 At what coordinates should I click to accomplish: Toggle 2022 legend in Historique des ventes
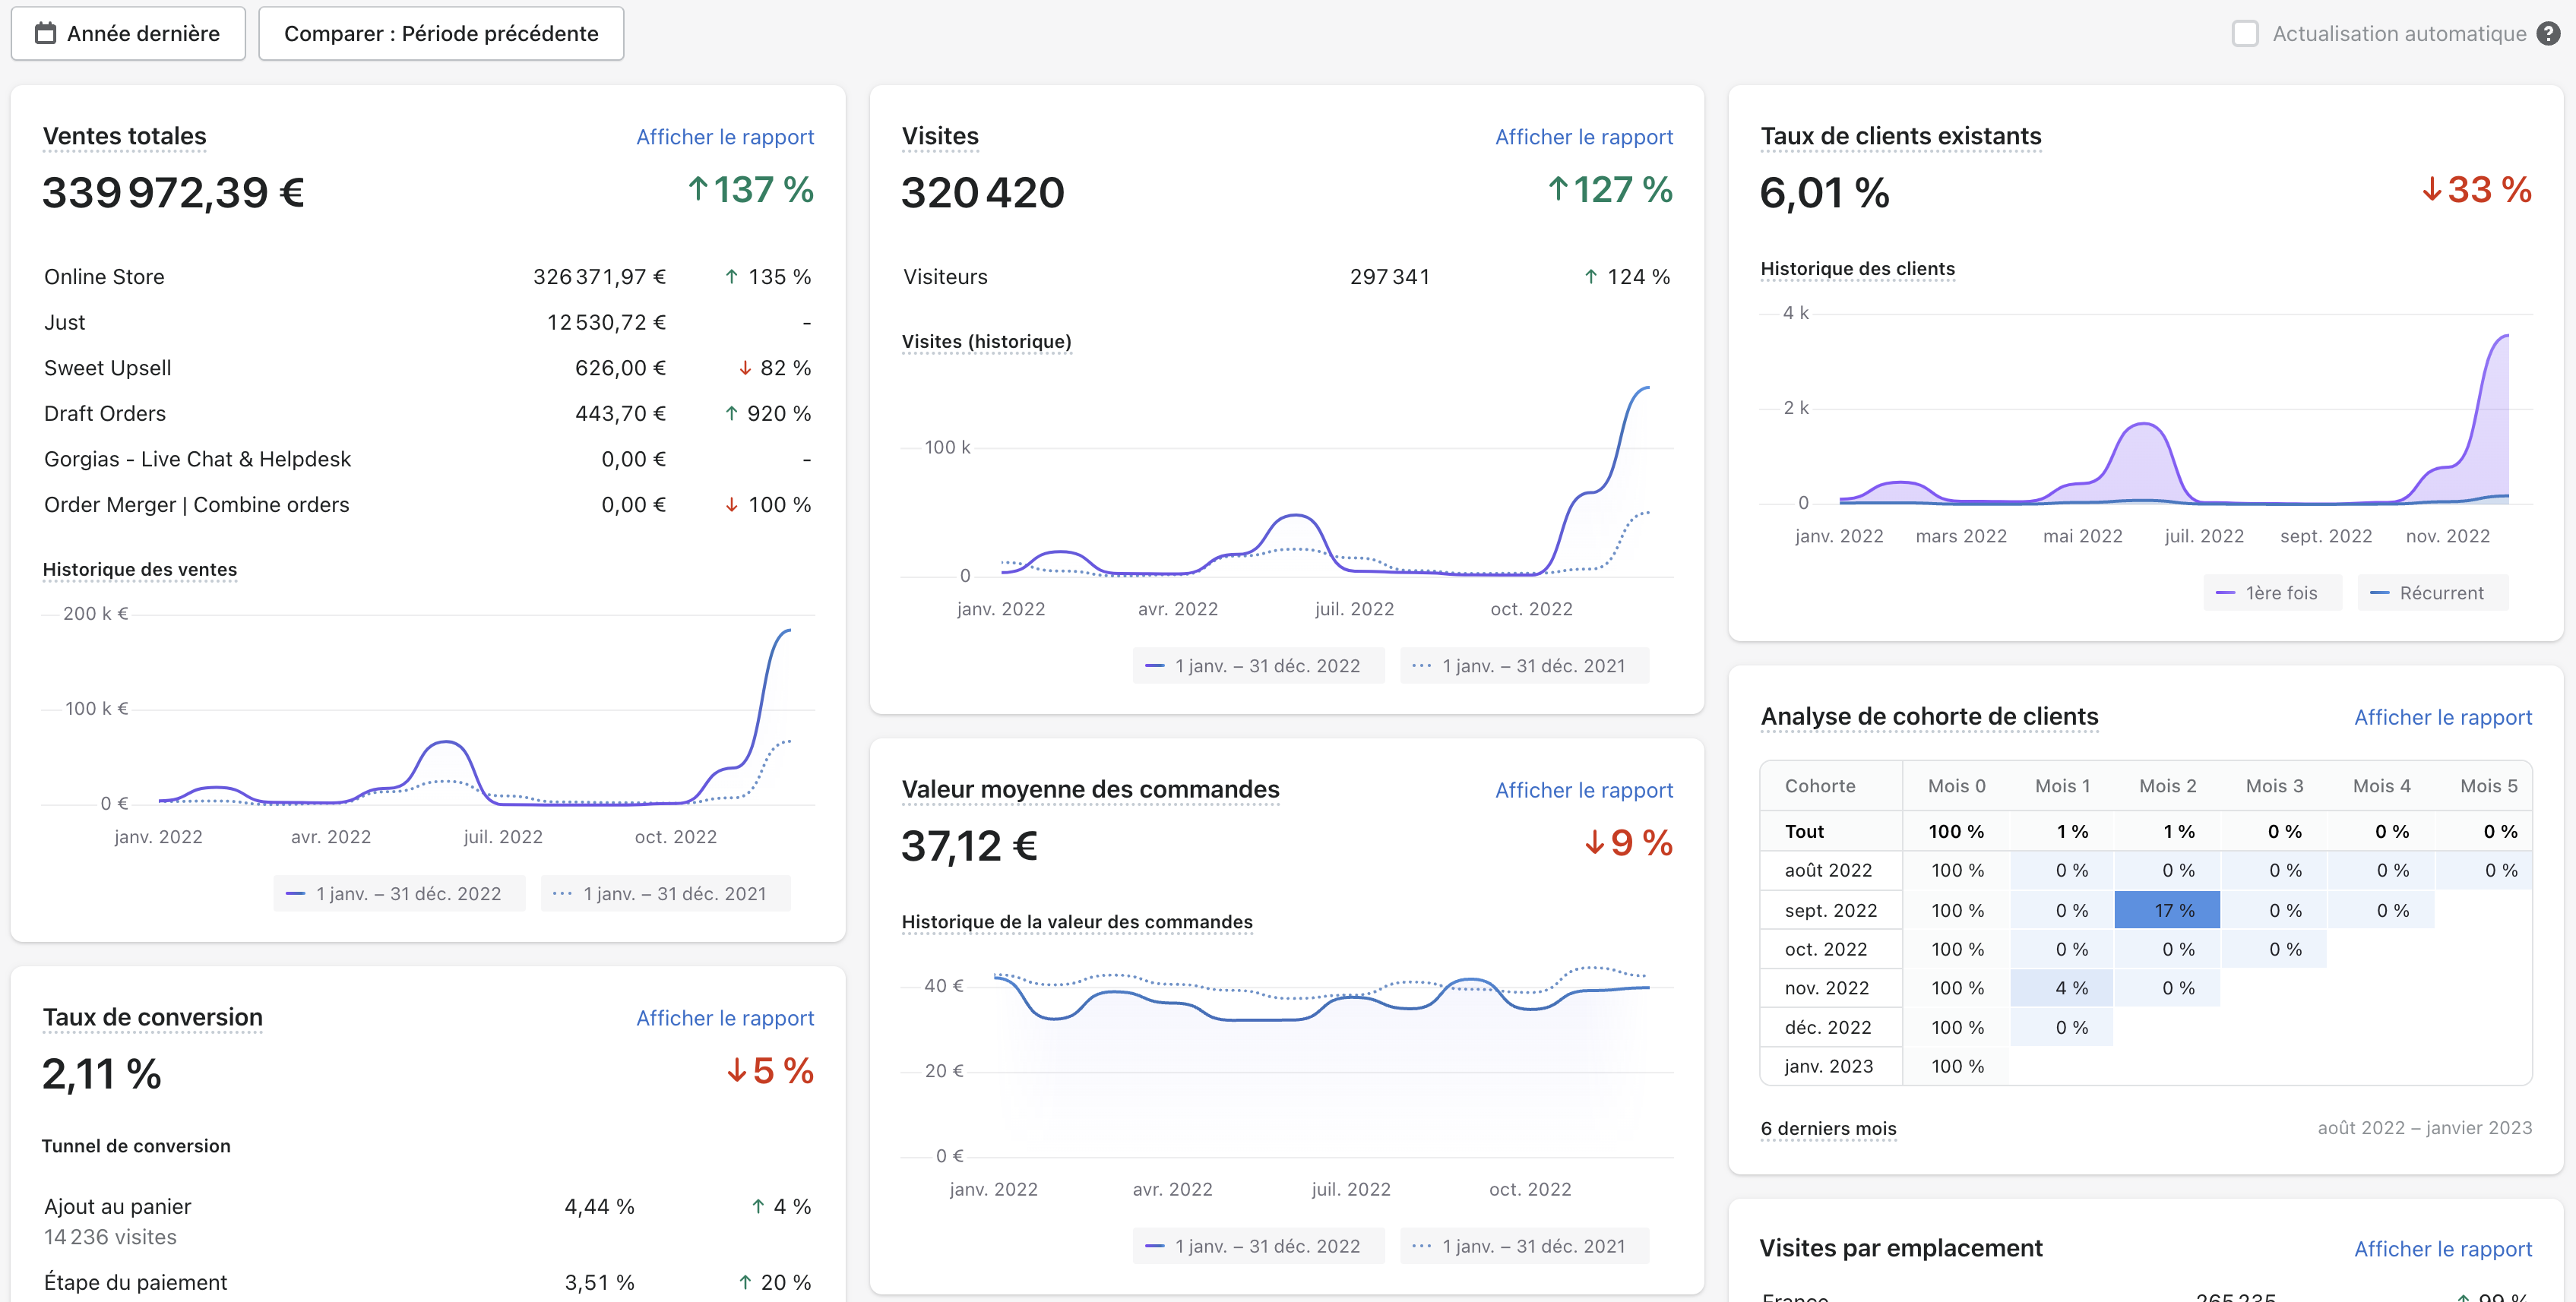pos(398,894)
